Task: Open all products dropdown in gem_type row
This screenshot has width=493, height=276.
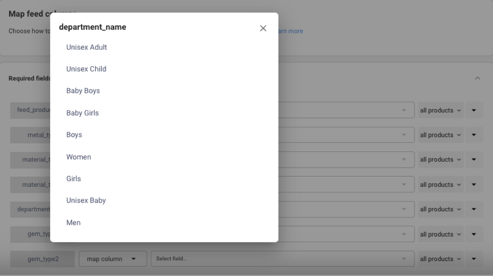Action: (440, 234)
